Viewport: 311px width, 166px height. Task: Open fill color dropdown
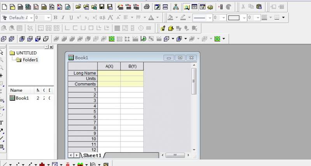click(x=176, y=17)
